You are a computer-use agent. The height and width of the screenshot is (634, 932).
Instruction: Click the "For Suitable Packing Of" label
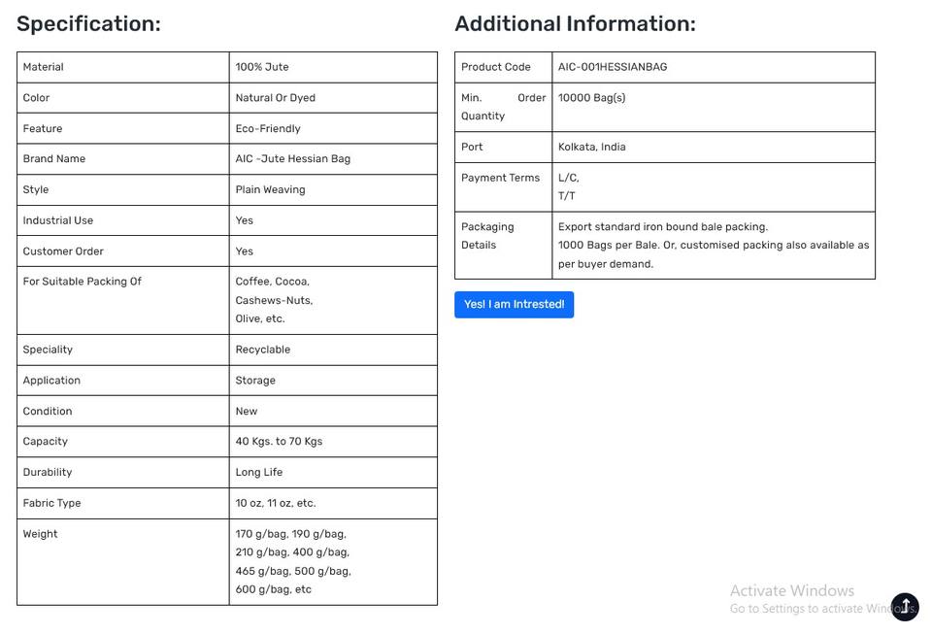(82, 282)
